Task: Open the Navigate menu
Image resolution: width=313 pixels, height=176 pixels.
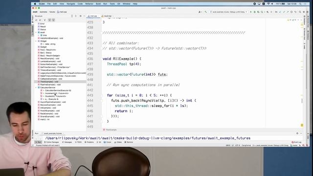Action: coord(70,4)
